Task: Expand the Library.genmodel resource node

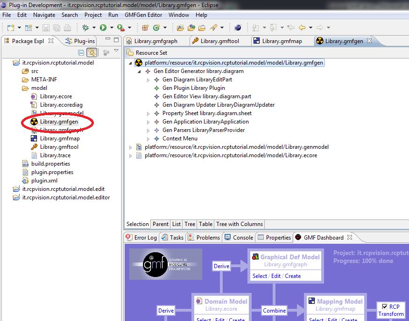Action: 131,147
